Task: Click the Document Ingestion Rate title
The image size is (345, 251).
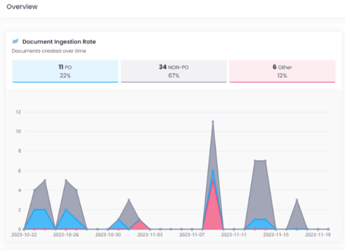Action: point(59,42)
